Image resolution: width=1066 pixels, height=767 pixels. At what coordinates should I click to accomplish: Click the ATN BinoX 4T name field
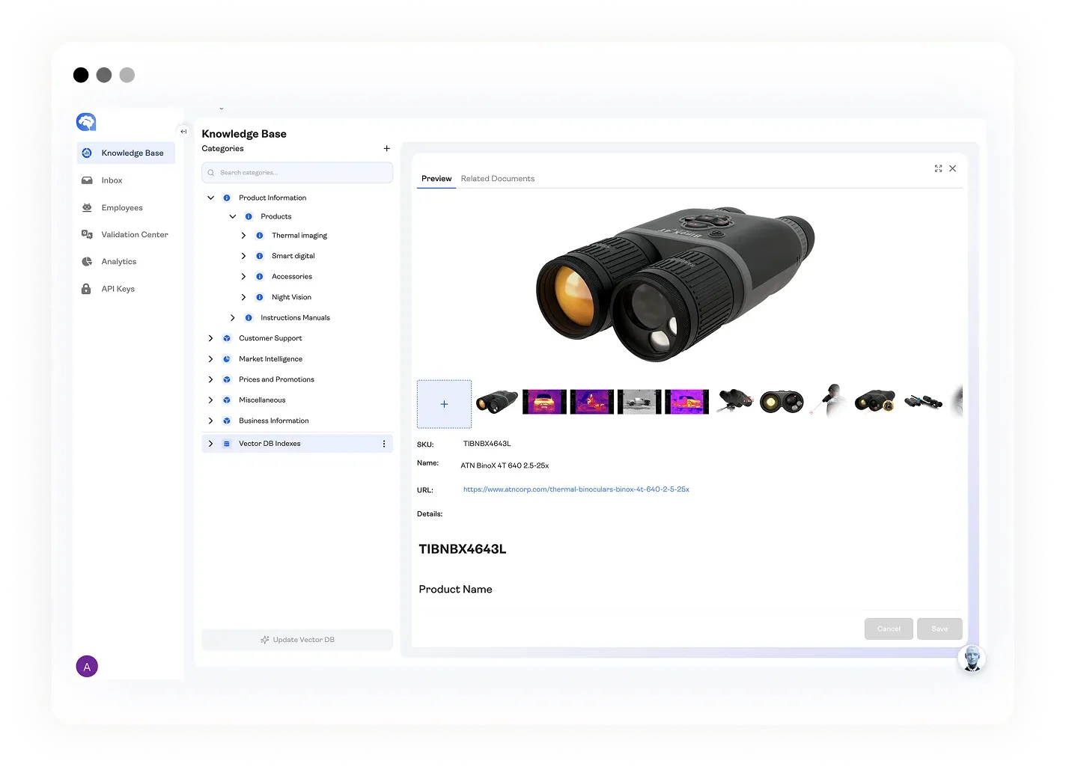pyautogui.click(x=505, y=465)
